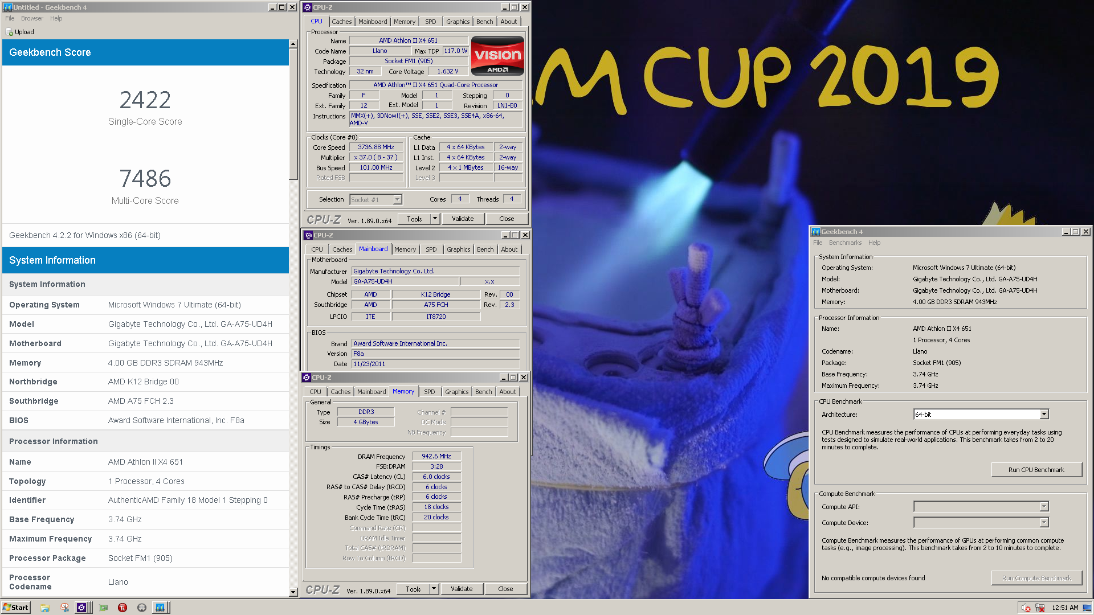Open File menu in small Geekbench 4 window
Viewport: 1094px width, 615px height.
tap(818, 243)
